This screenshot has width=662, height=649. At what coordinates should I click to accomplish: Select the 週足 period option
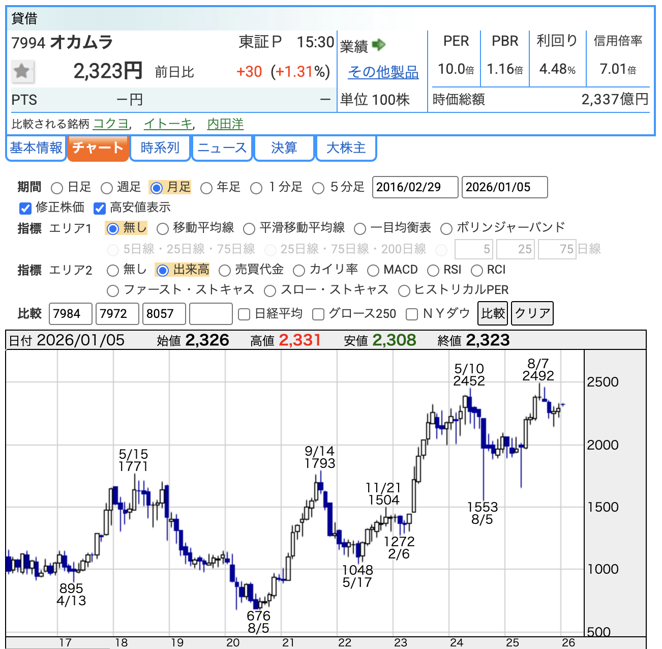106,188
